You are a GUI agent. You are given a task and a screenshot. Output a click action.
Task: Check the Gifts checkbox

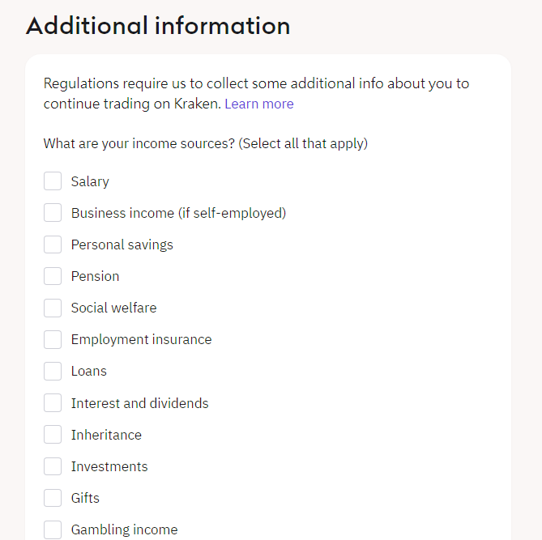coord(53,498)
